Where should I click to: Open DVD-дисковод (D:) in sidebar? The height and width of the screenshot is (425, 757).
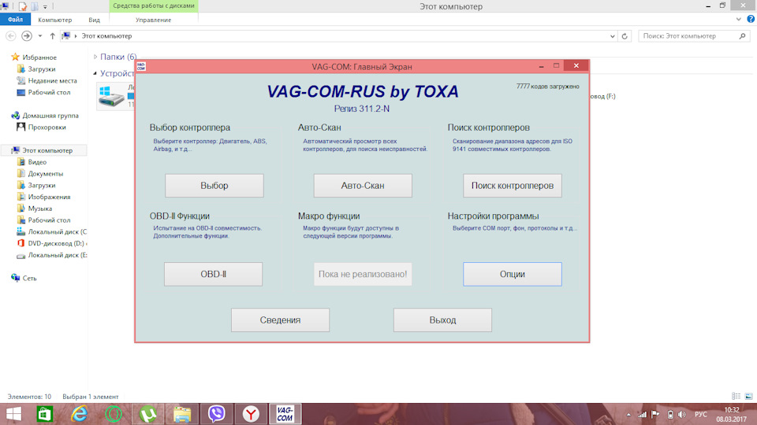click(x=57, y=243)
